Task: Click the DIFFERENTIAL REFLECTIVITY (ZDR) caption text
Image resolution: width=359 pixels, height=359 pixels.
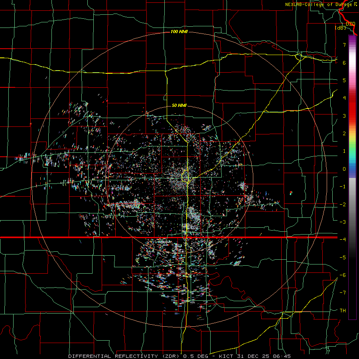Action: [124, 356]
